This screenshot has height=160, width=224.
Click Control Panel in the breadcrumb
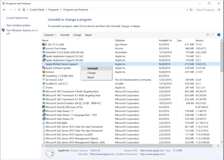37,10
